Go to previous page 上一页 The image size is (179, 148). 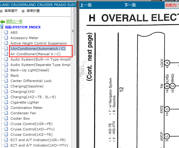(x=86, y=5)
